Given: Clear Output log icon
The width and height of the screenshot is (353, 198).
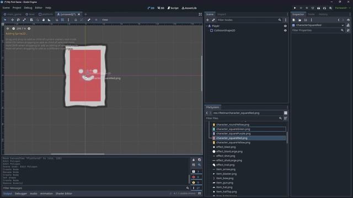Looking at the screenshot, I should 194,160.
